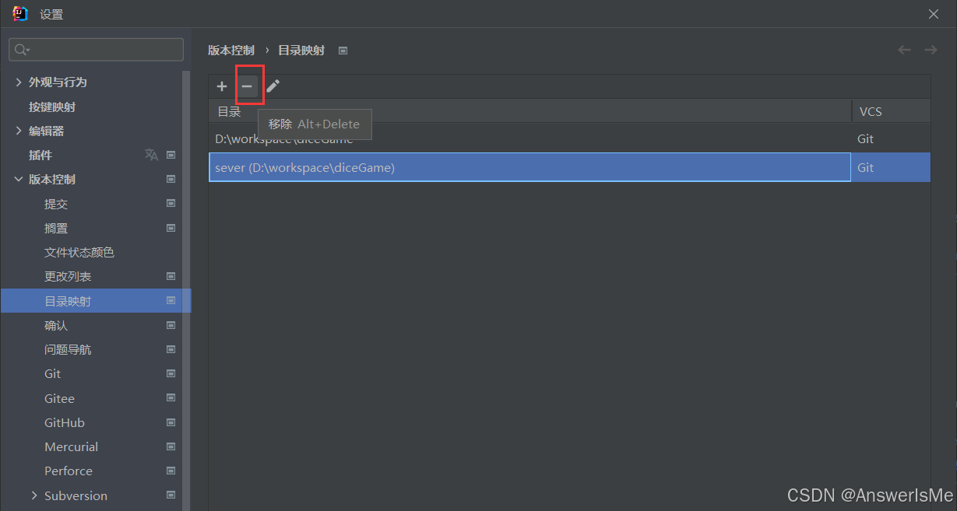
Task: Open the 按键映射 settings page
Action: pyautogui.click(x=52, y=107)
